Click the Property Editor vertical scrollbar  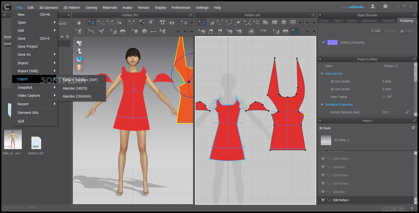[x=416, y=90]
